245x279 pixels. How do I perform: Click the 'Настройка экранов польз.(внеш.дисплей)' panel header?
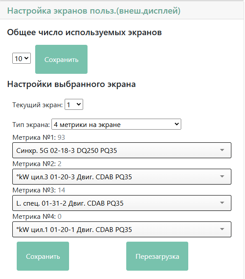pyautogui.click(x=94, y=11)
